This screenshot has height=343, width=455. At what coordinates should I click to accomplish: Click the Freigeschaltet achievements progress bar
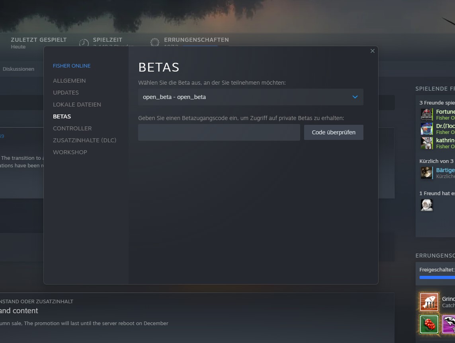click(x=437, y=277)
